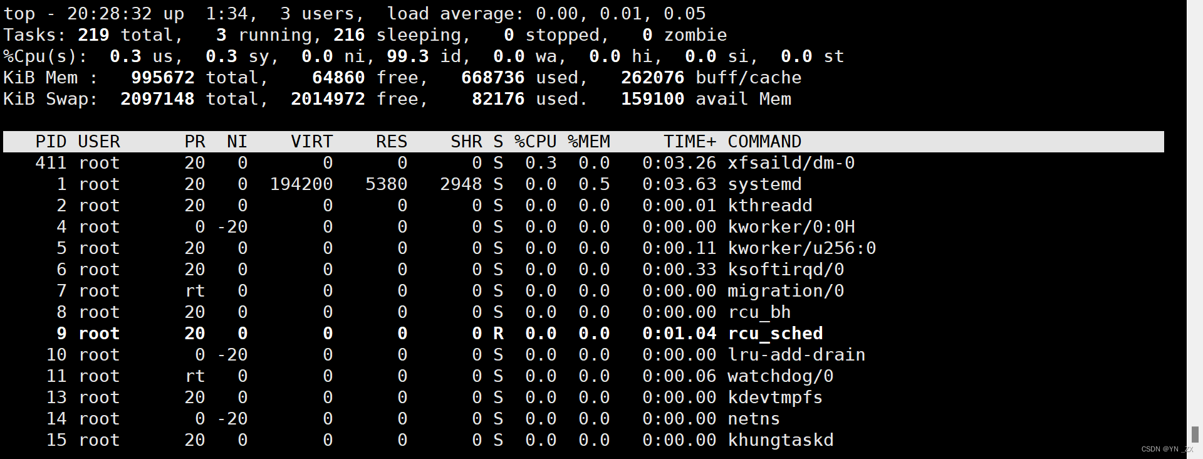Image resolution: width=1203 pixels, height=459 pixels.
Task: Click the migration/0 command
Action: click(786, 291)
